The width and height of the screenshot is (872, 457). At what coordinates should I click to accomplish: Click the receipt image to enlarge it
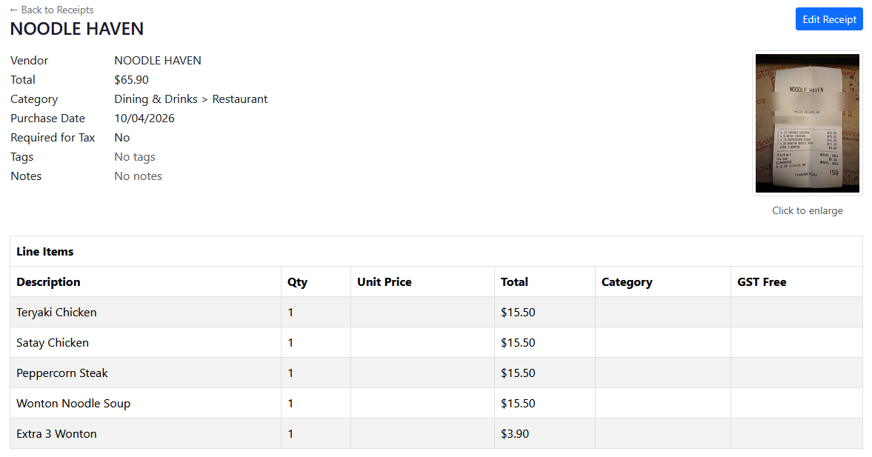[x=807, y=123]
